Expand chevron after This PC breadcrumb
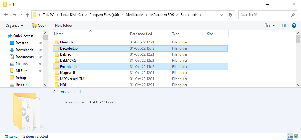The width and height of the screenshot is (301, 140). tap(57, 15)
